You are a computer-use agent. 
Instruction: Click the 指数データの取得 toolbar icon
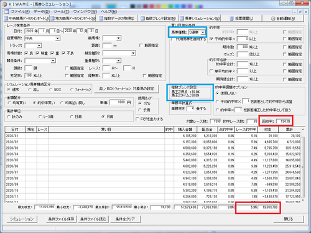tap(101, 19)
